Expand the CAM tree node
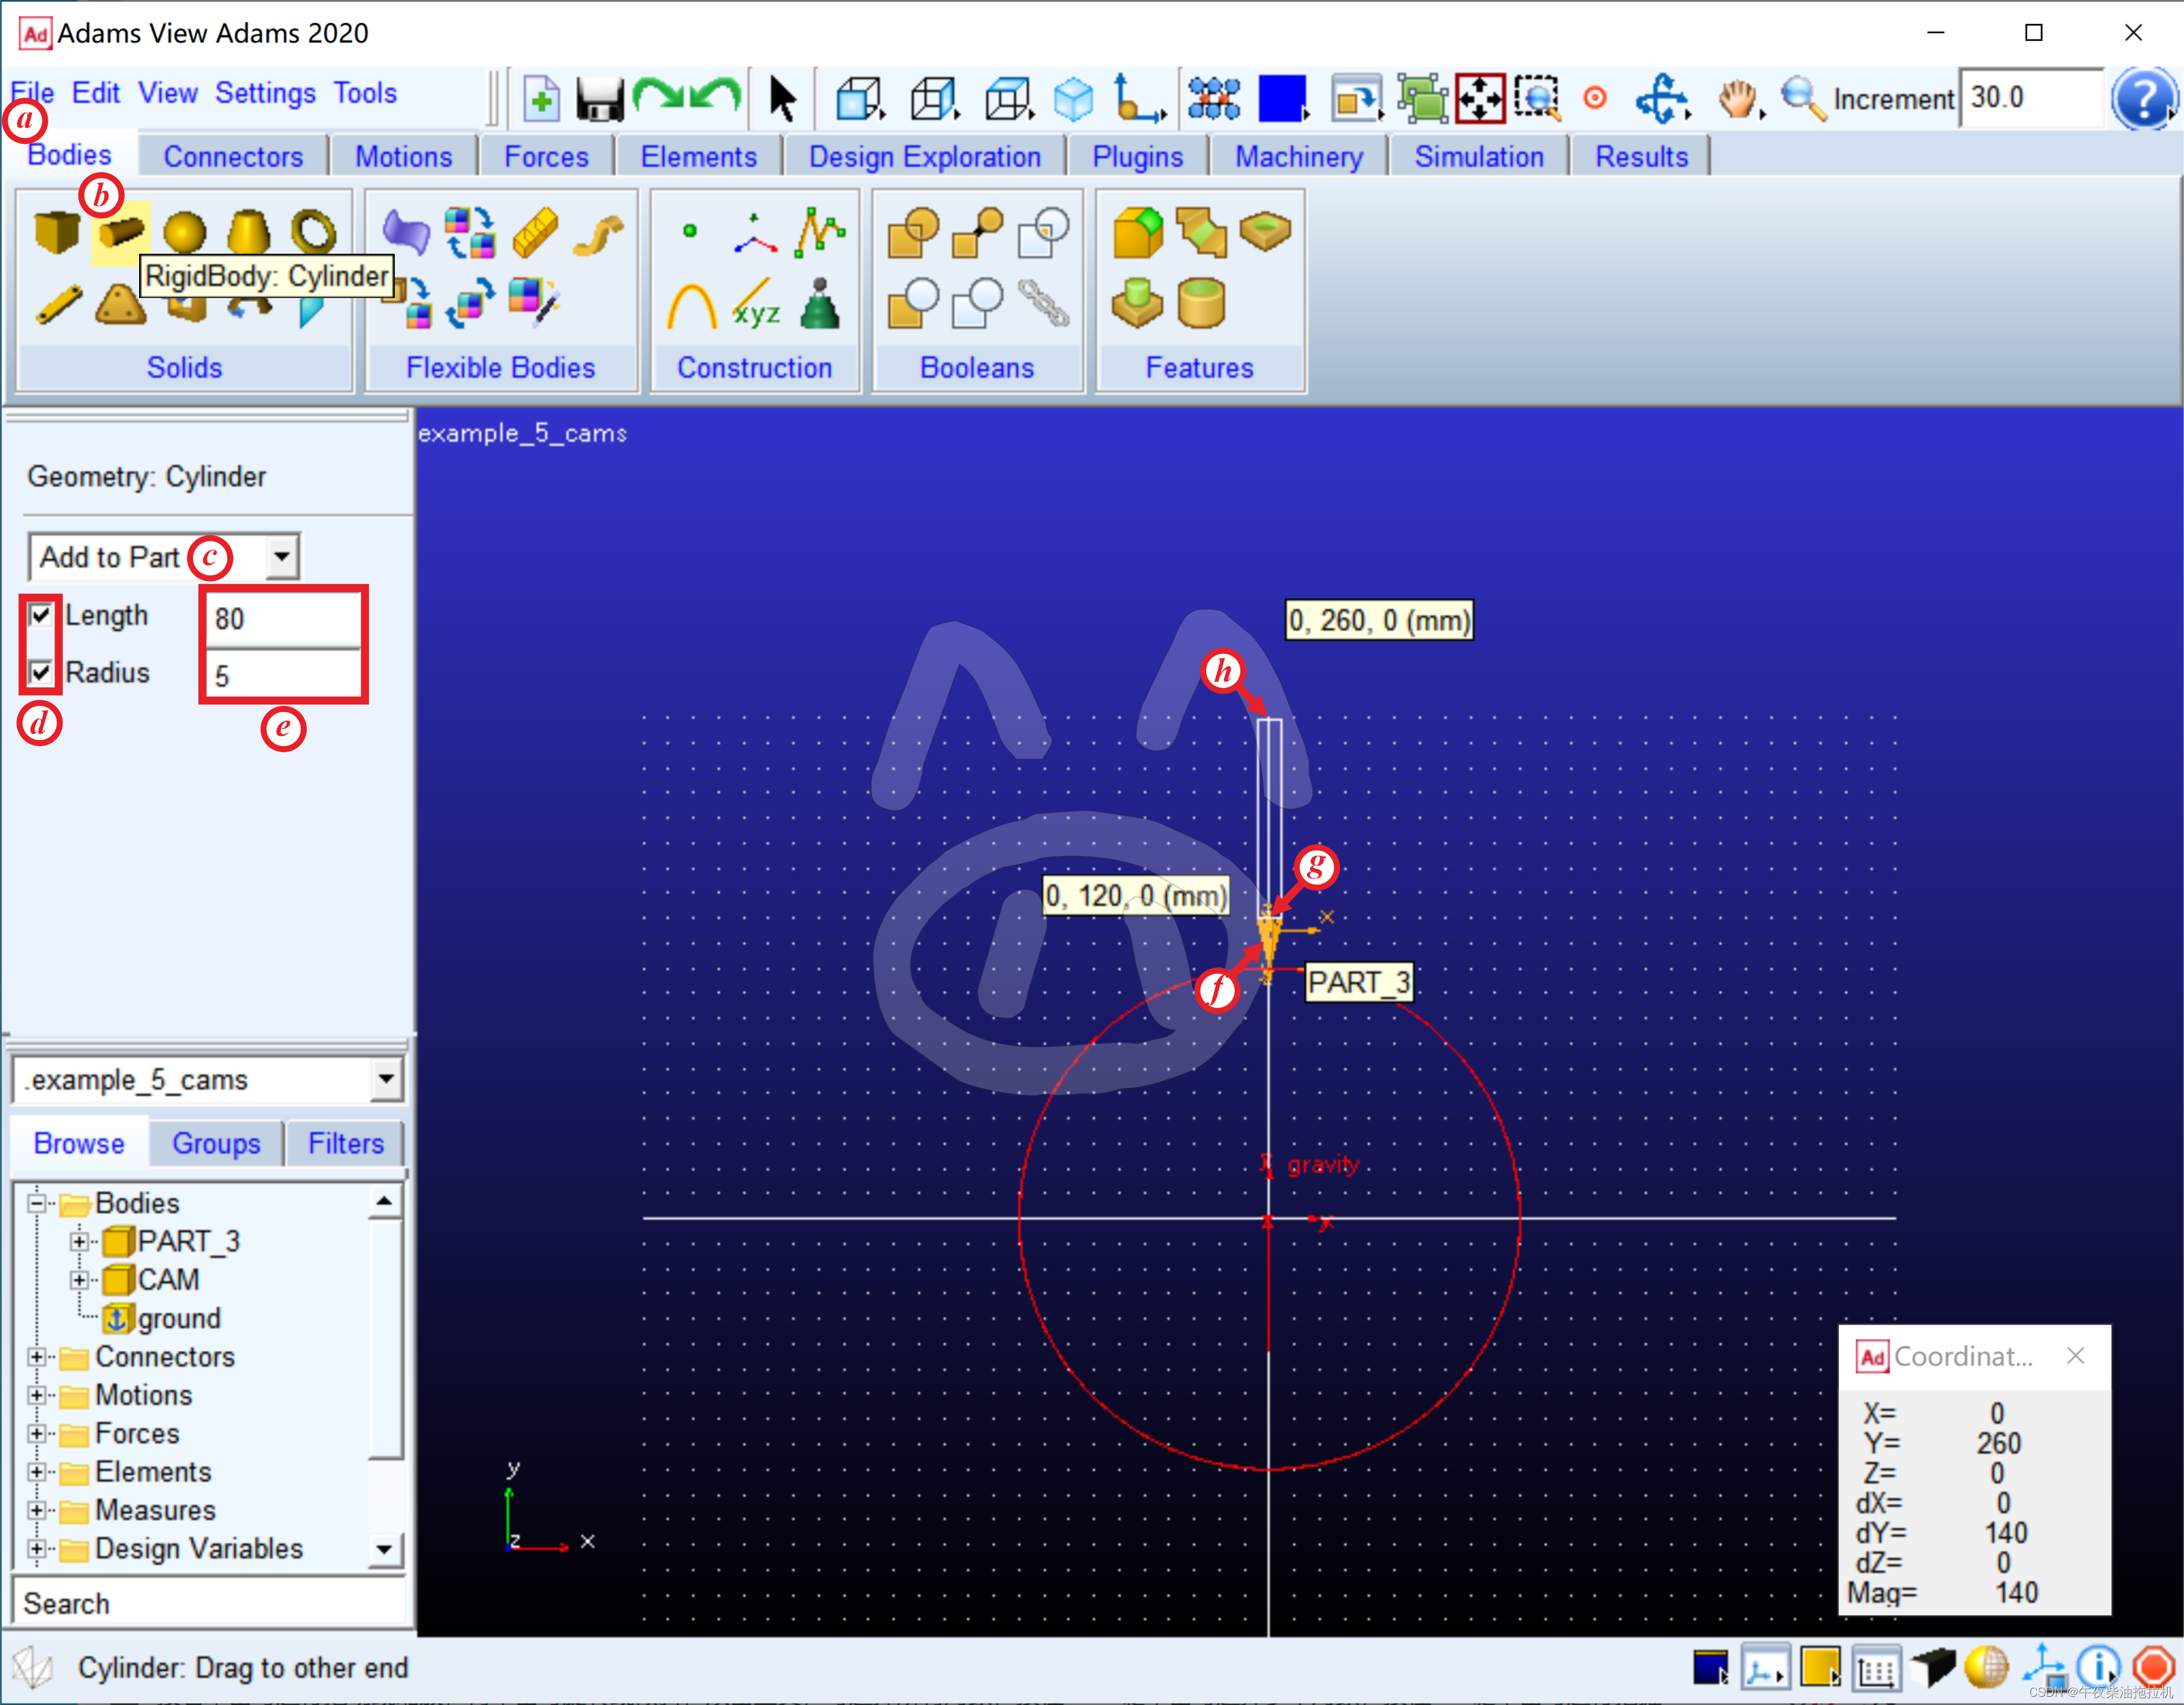 tap(78, 1279)
